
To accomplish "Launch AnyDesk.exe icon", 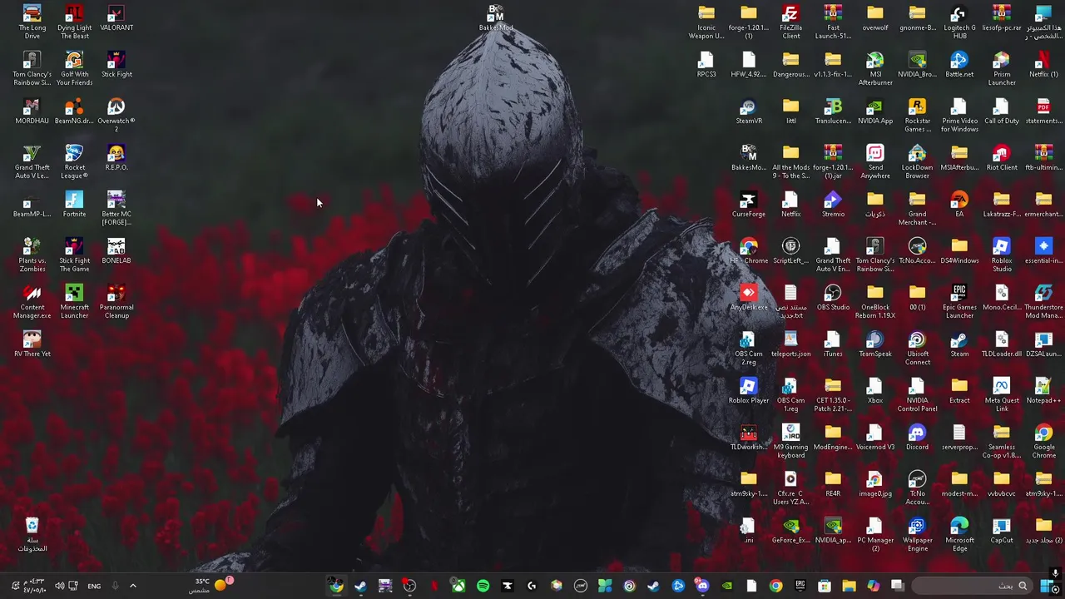I will tap(748, 298).
